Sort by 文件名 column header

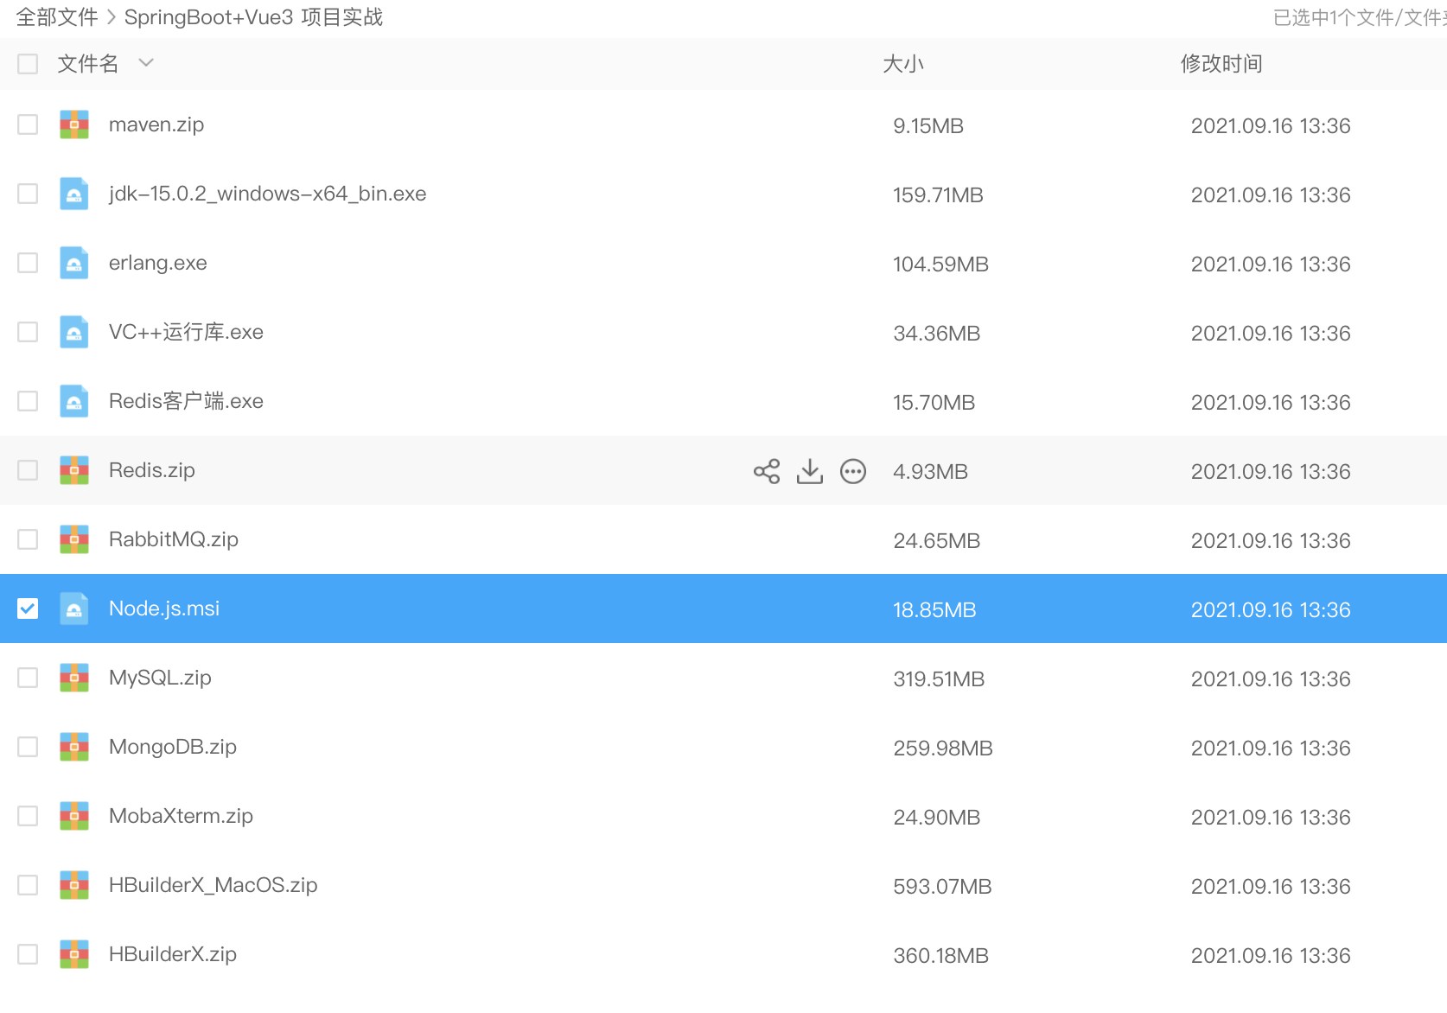87,64
